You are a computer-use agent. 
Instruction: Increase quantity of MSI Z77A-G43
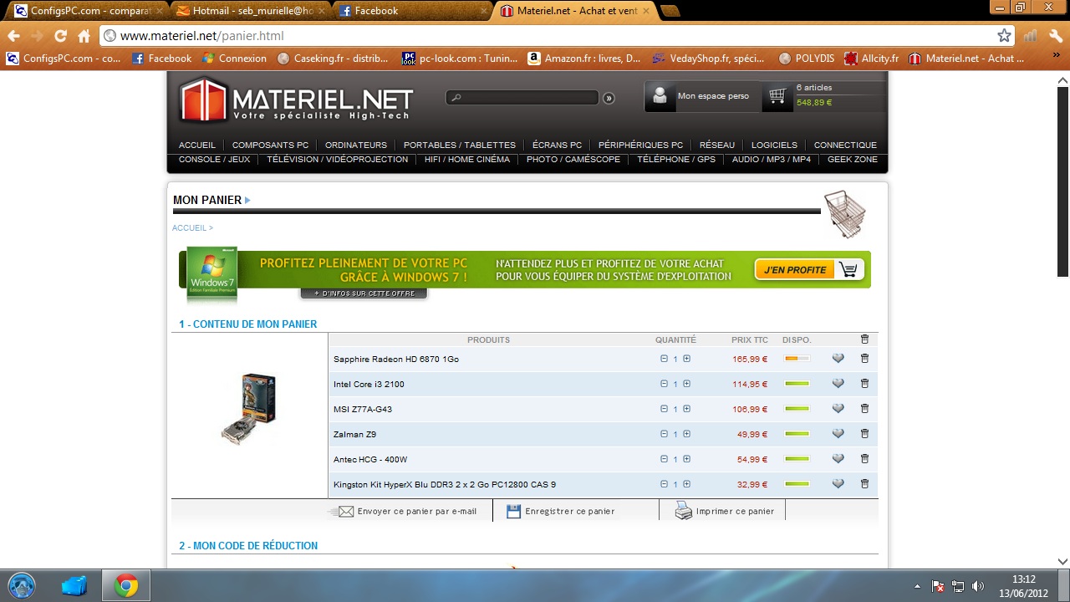click(686, 409)
